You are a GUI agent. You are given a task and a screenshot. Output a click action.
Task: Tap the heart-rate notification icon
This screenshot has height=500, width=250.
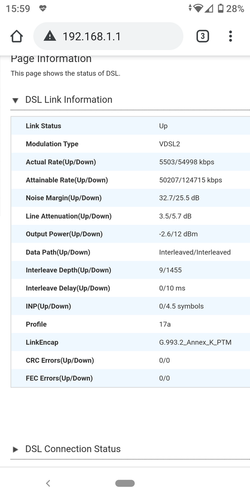42,8
